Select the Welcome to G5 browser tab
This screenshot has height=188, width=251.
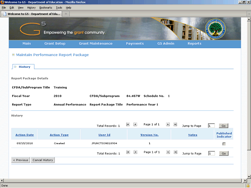coord(31,14)
